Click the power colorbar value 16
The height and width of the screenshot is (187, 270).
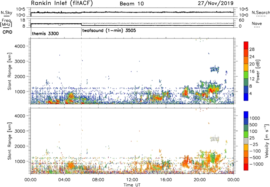click(252, 72)
